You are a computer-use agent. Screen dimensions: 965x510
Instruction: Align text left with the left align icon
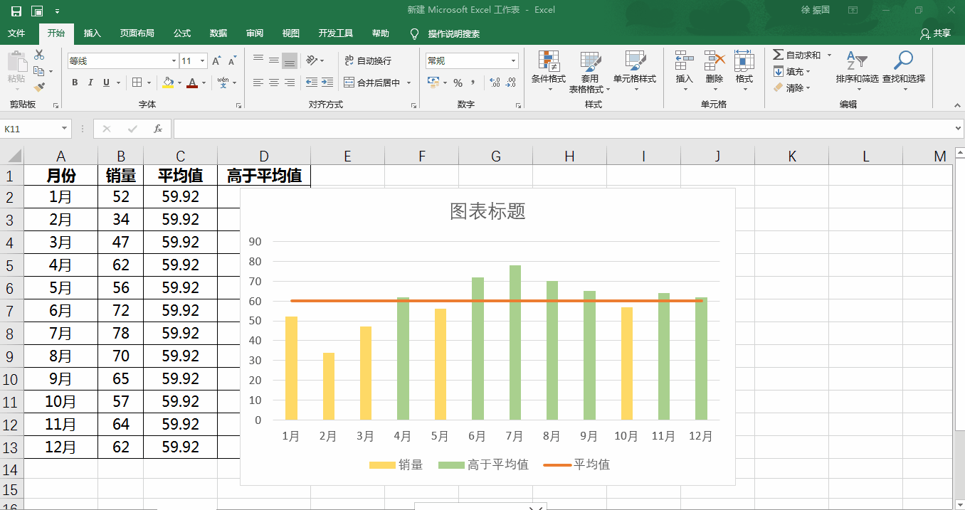coord(258,83)
